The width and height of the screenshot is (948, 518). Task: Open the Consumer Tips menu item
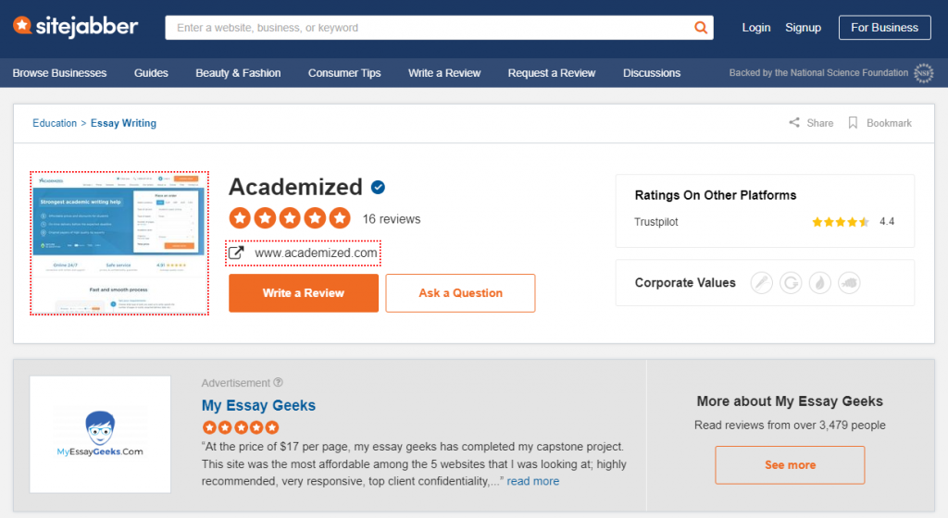pyautogui.click(x=344, y=73)
